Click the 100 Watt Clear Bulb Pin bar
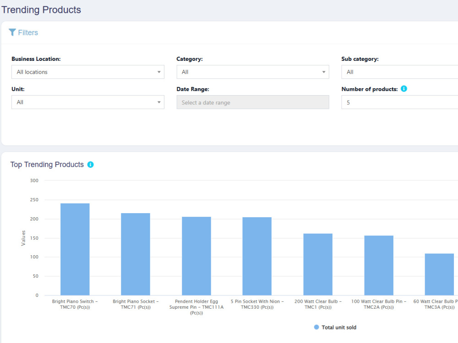 (379, 265)
